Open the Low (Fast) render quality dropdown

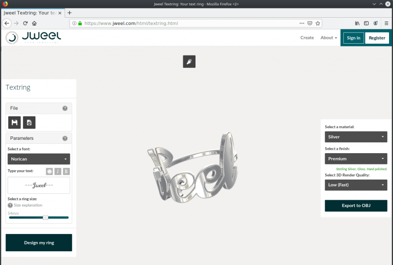click(x=356, y=185)
